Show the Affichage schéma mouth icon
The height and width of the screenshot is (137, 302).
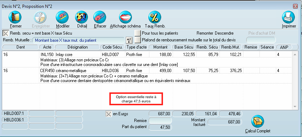click(x=125, y=17)
